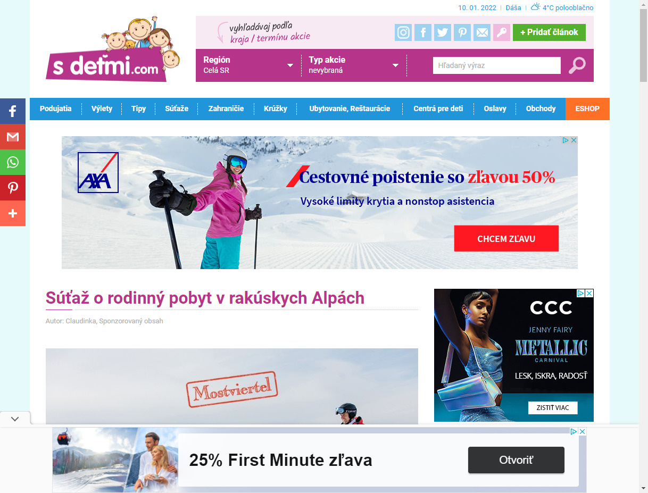
Task: Click the page vertical scrollbar thumb
Action: click(x=643, y=45)
